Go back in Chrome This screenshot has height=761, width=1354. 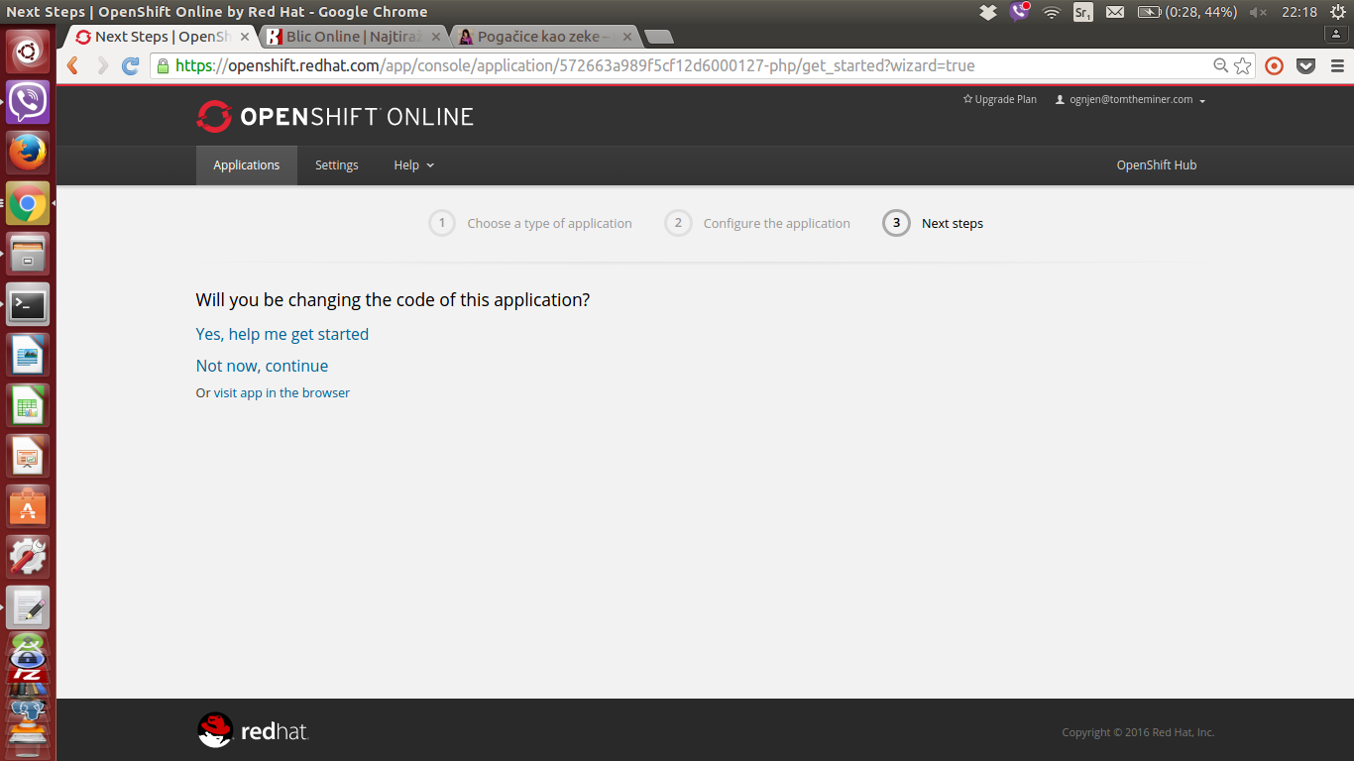[x=72, y=66]
